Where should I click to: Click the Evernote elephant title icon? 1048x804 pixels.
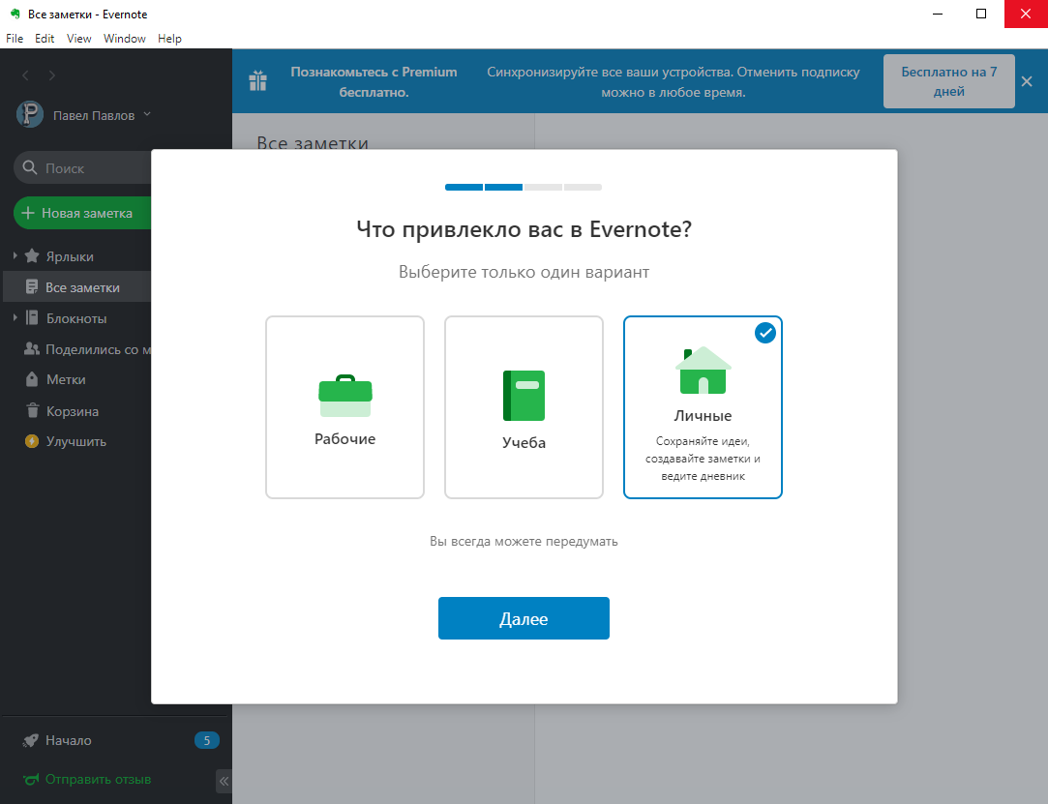(x=15, y=14)
